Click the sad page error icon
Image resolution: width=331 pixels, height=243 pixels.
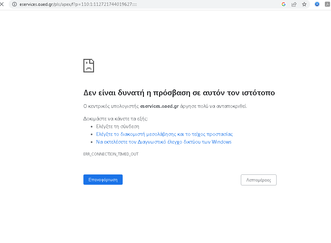[x=89, y=66]
